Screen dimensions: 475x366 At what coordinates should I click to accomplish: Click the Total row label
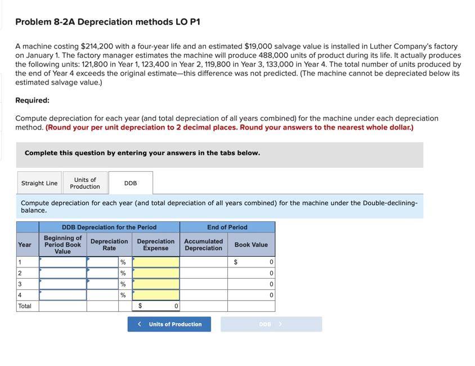[25, 306]
